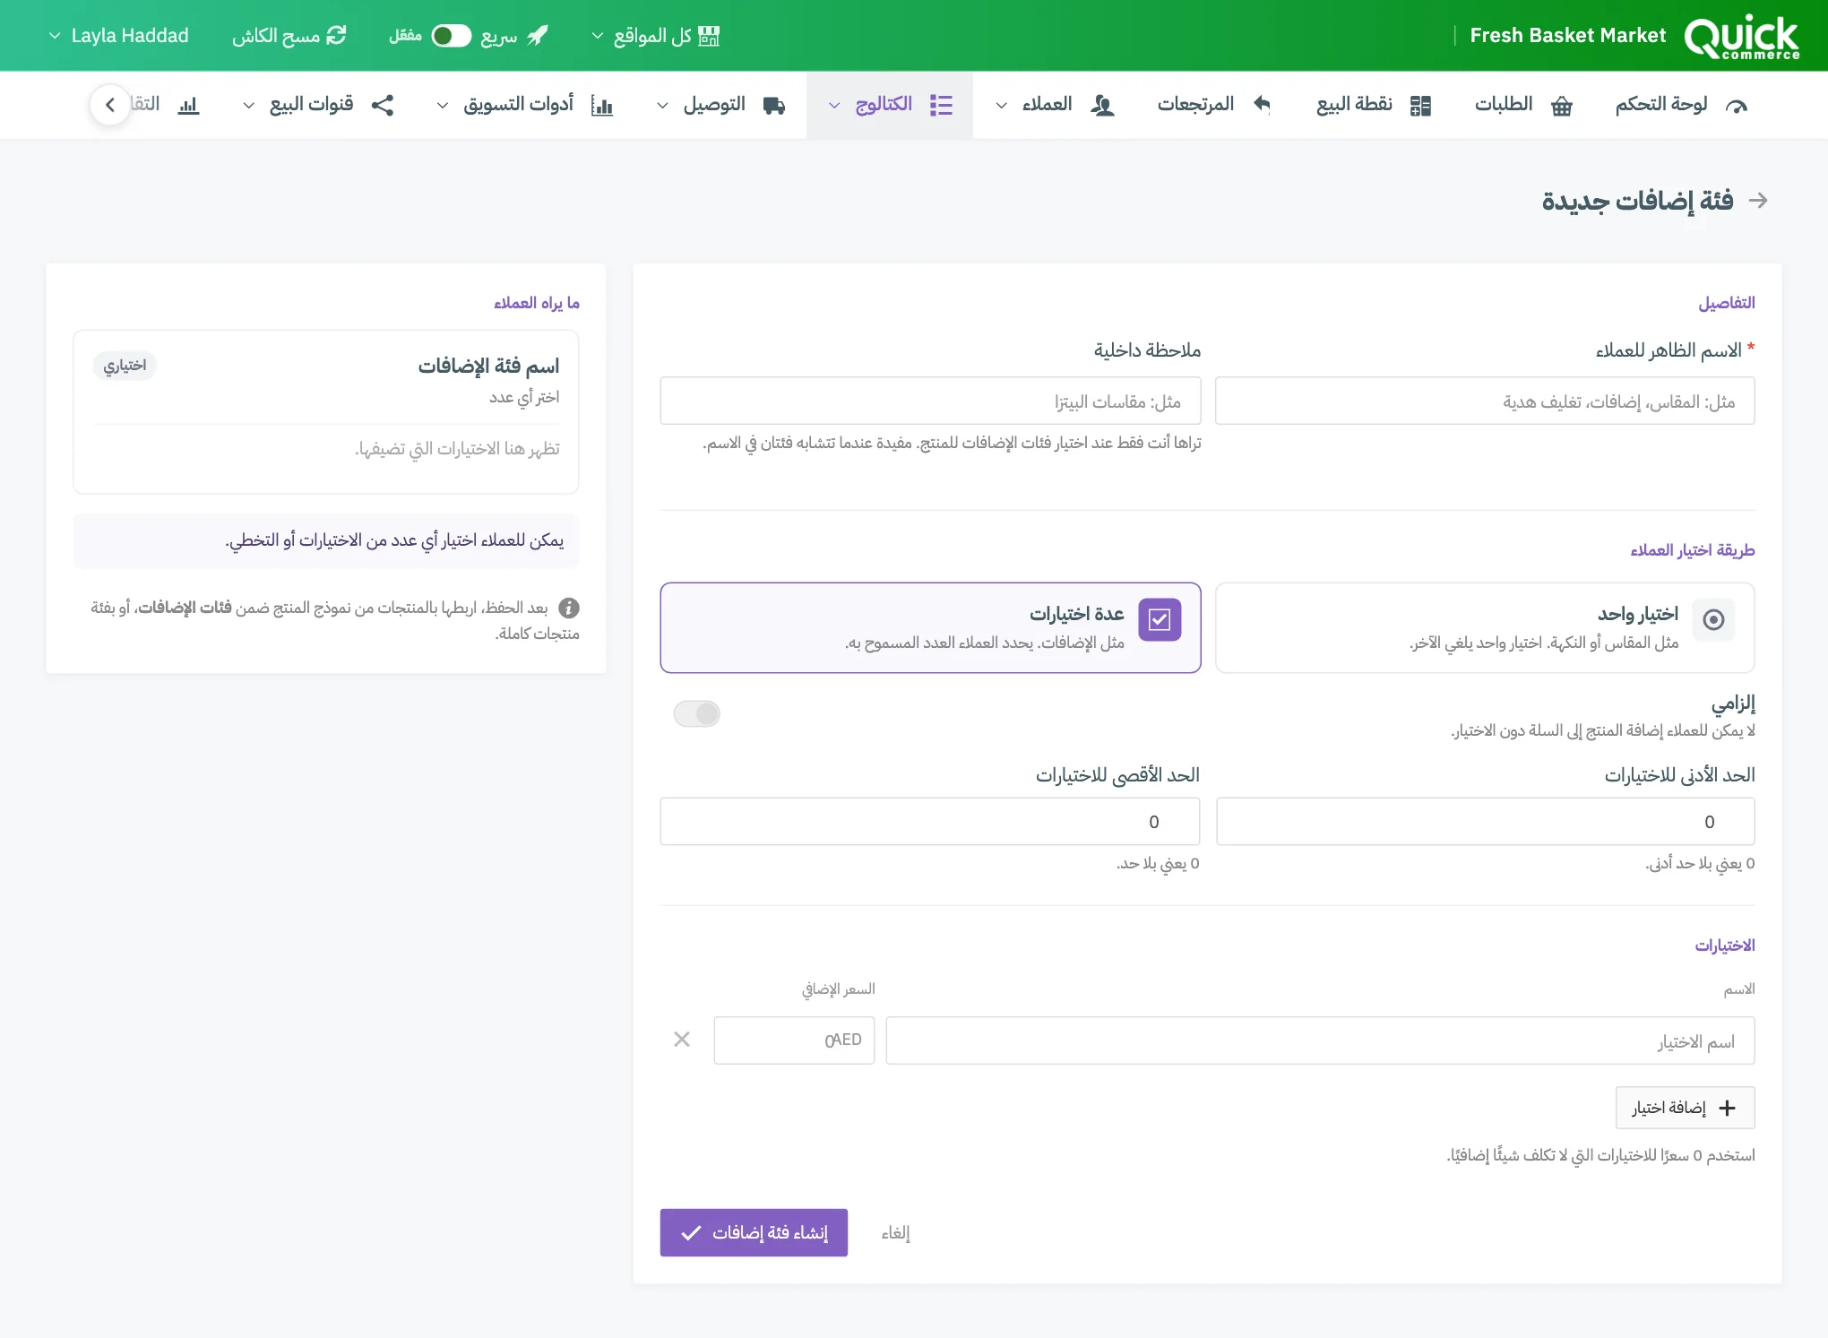
Task: Click the sales channels share icon
Action: coord(383,106)
